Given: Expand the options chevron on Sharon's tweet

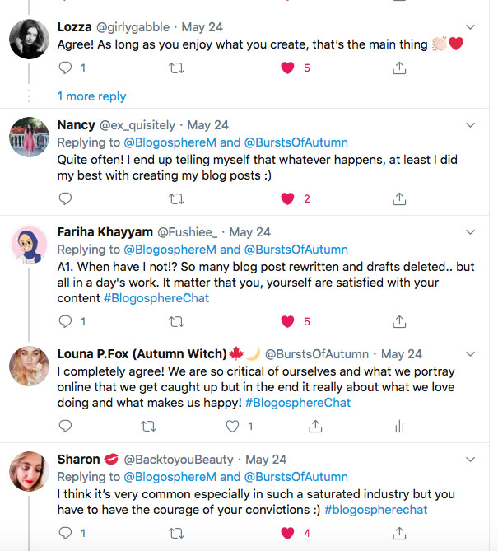Looking at the screenshot, I should point(470,460).
